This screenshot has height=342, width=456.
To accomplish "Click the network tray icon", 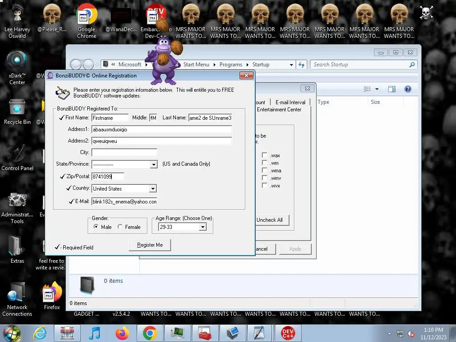I will (400, 334).
